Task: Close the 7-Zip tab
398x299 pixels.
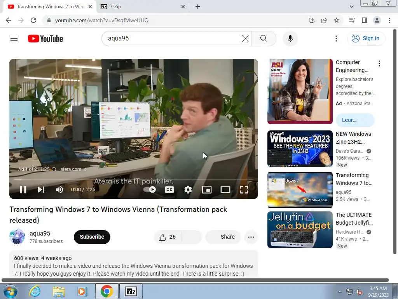Action: pyautogui.click(x=183, y=7)
